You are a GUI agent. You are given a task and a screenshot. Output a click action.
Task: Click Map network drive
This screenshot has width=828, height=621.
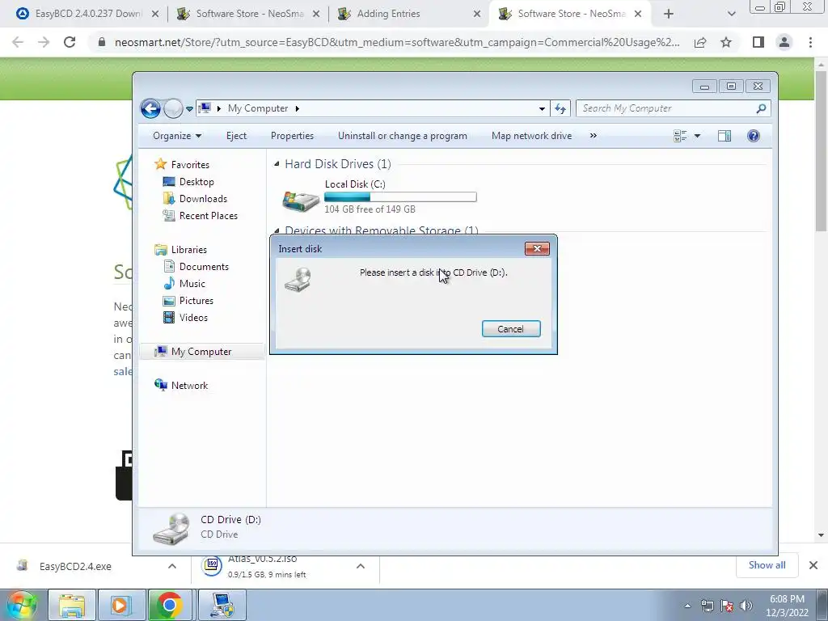click(531, 136)
